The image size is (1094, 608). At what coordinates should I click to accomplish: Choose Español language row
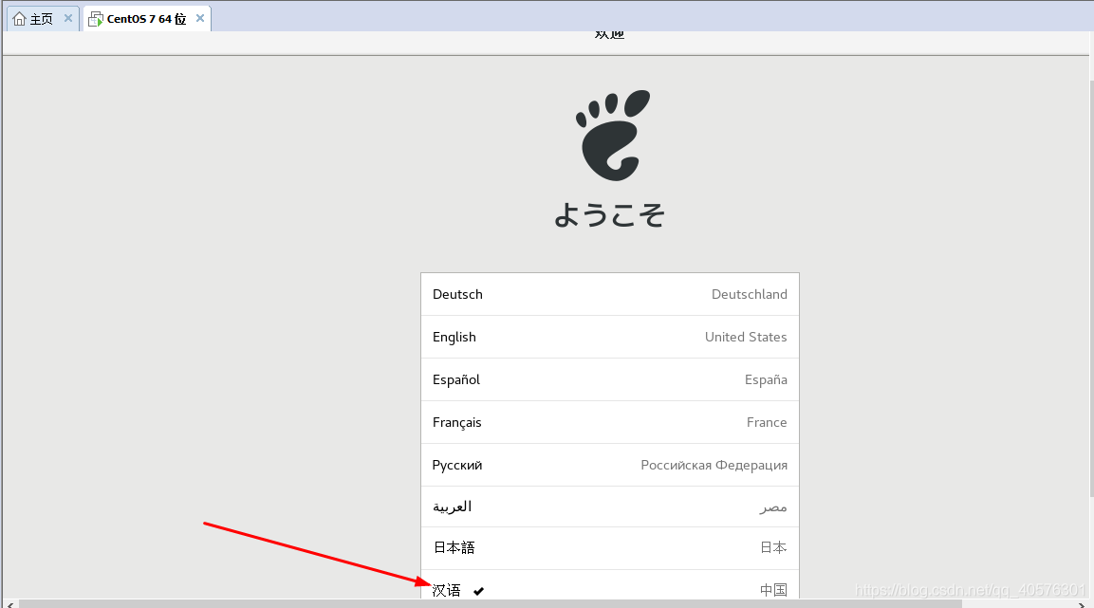610,379
